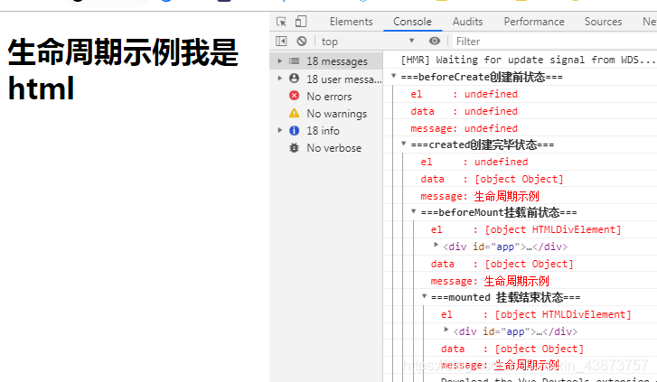
Task: Toggle the device toolbar icon
Action: tap(301, 22)
